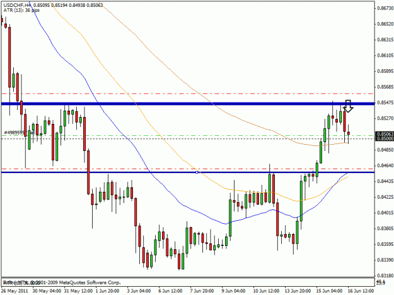Select the upper thick blue horizontal line
The width and height of the screenshot is (394, 295).
click(188, 104)
